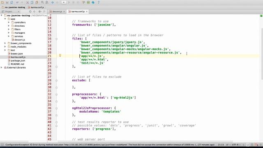The height and width of the screenshot is (148, 263).
Task: Click the project panel gear settings icon
Action: [x=40, y=12]
